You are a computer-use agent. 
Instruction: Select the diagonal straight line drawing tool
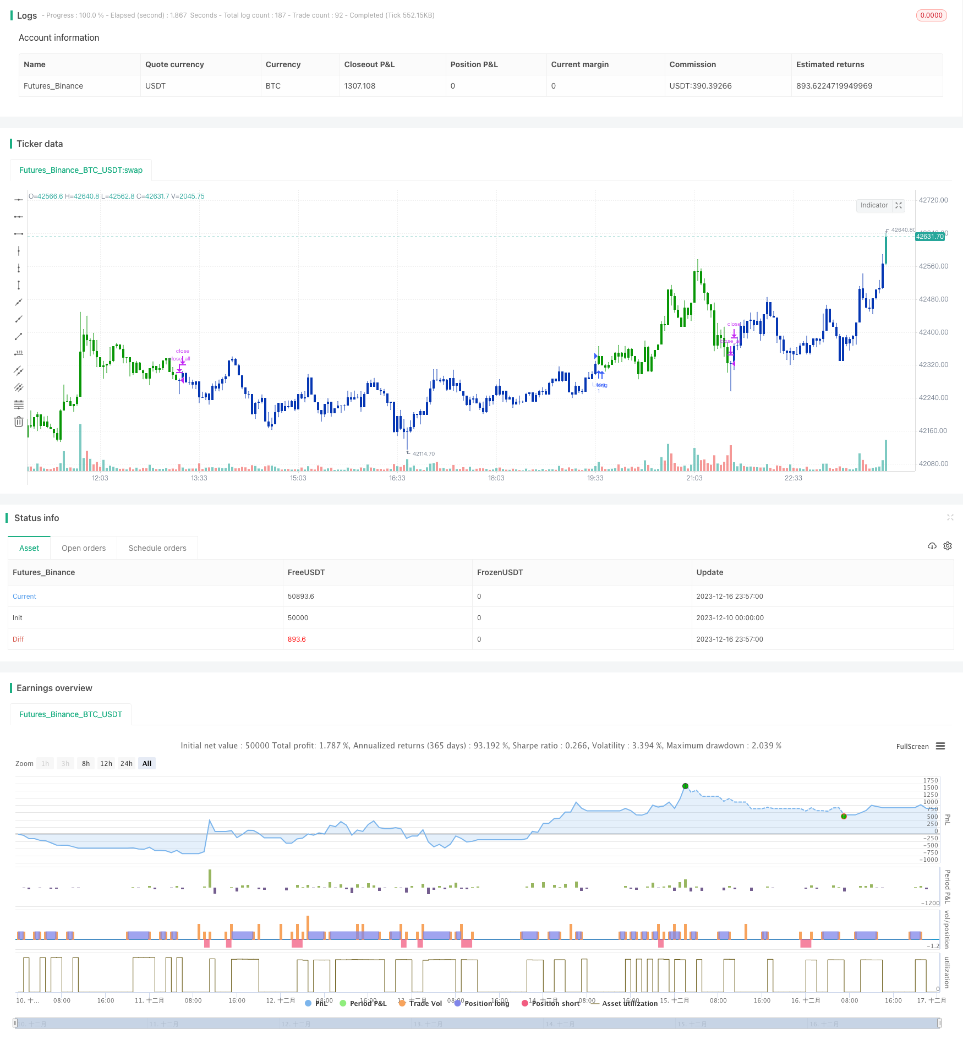click(x=19, y=302)
